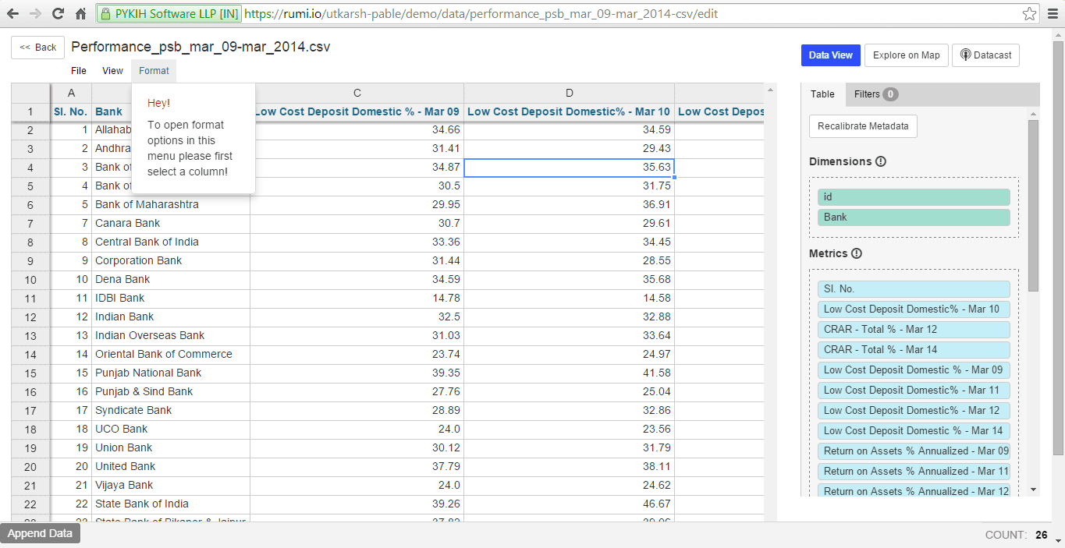1065x548 pixels.
Task: Select the 'Sl. No.' metric tag
Action: click(x=914, y=289)
